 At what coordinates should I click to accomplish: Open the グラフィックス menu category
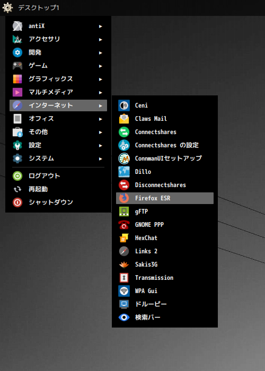pyautogui.click(x=58, y=79)
